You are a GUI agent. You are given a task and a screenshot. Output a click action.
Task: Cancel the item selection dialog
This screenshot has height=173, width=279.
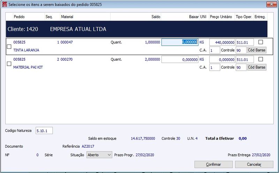[254, 164]
